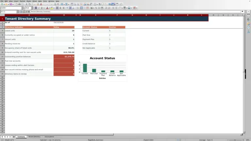Click the Insert image icon
Screen dimensions: 251x141
point(85,4)
